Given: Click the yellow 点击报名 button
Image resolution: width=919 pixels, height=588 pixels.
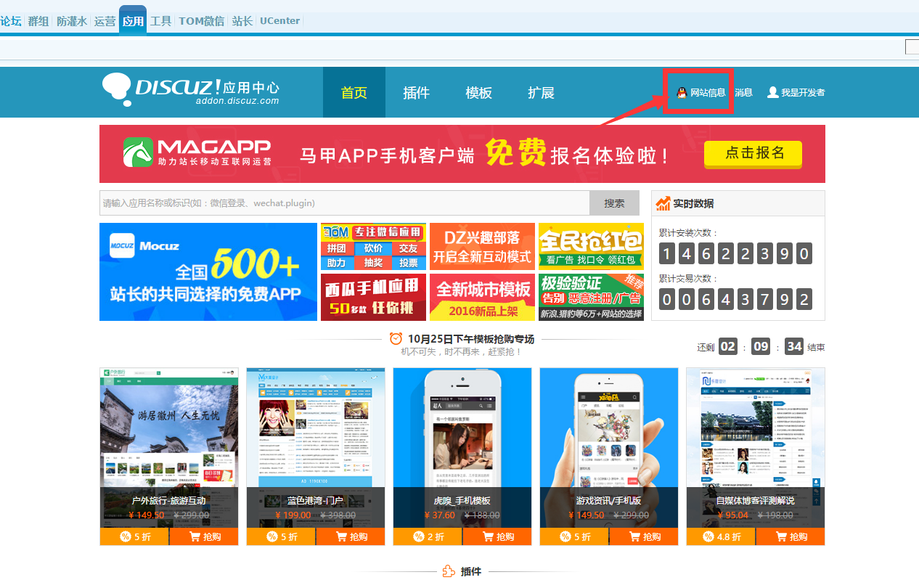Looking at the screenshot, I should click(753, 153).
